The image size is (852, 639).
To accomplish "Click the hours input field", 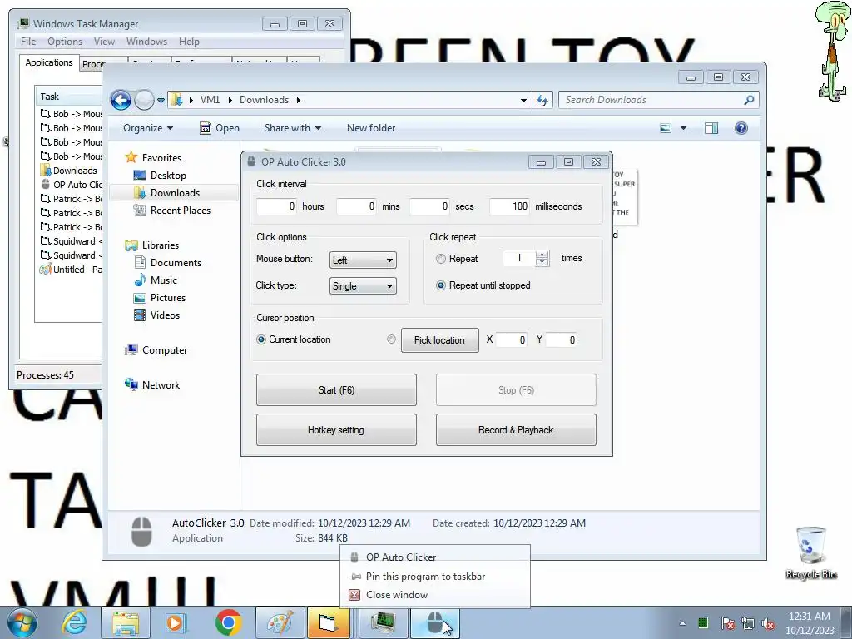I will [x=276, y=206].
